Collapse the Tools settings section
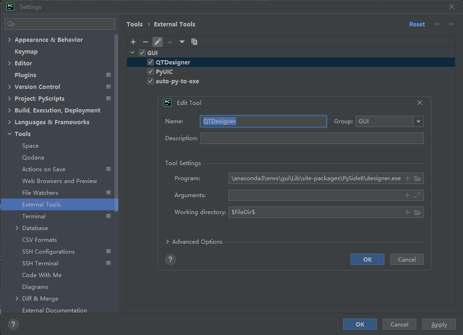This screenshot has width=463, height=335. point(9,134)
